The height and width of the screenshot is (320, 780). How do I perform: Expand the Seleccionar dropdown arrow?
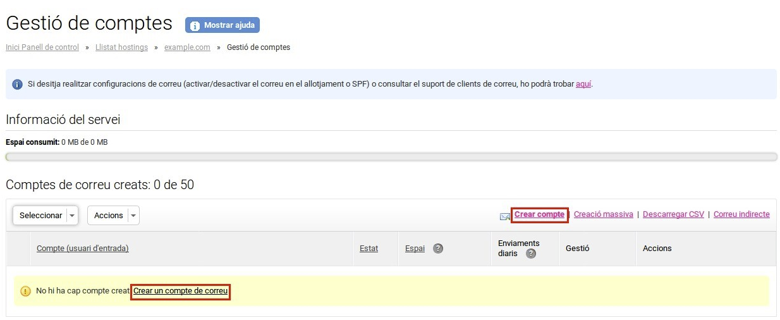(71, 216)
